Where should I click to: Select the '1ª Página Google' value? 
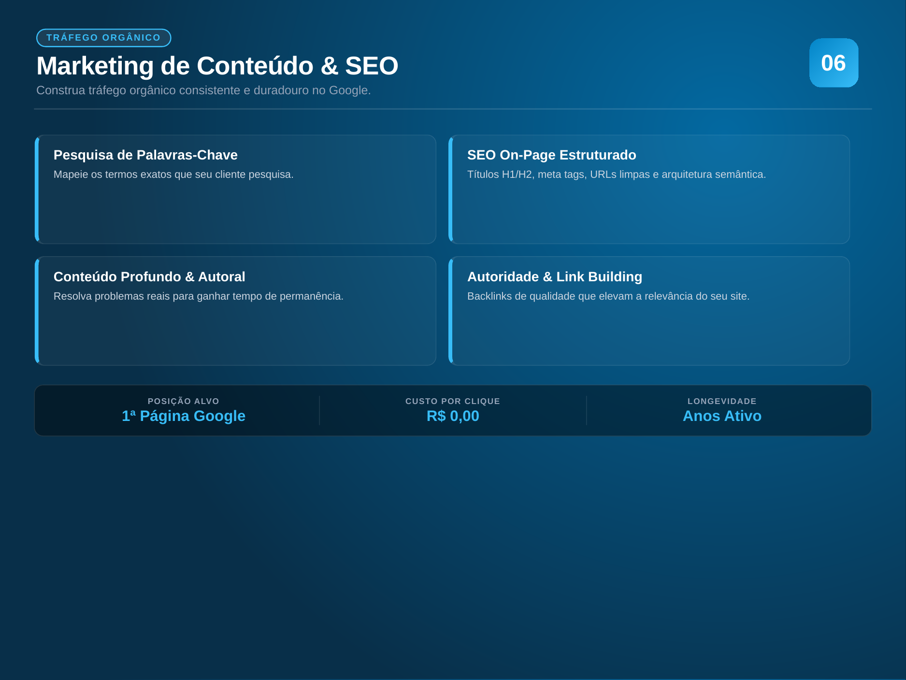184,416
